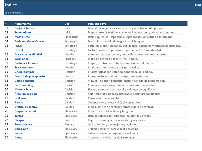Select row number 26 cell

click(6, 137)
